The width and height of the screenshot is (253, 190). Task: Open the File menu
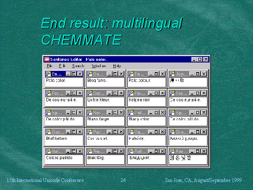(50, 66)
